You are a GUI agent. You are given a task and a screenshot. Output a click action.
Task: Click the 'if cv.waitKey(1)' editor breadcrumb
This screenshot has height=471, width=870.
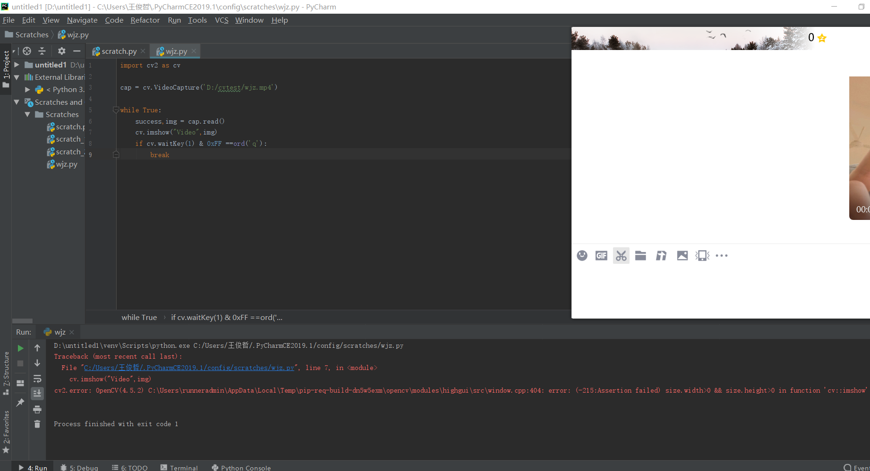click(x=226, y=317)
